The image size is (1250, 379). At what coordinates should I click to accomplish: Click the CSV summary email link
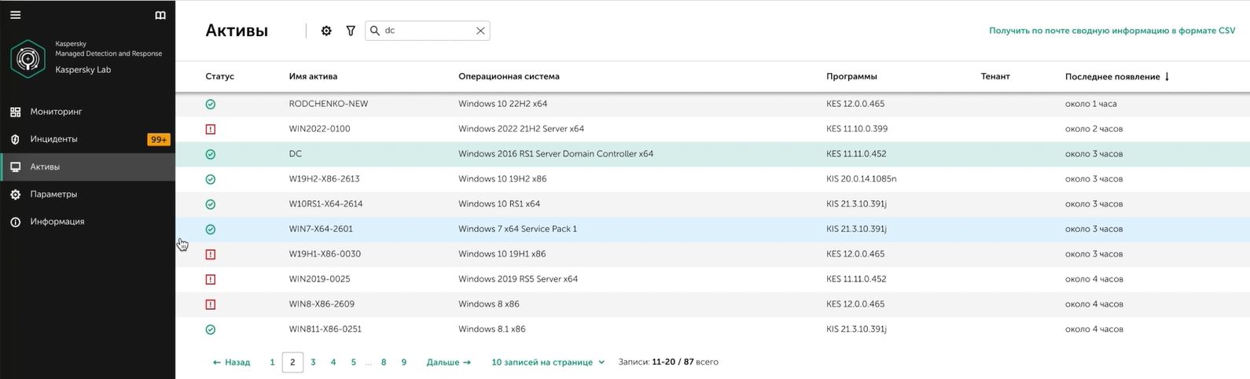1112,31
